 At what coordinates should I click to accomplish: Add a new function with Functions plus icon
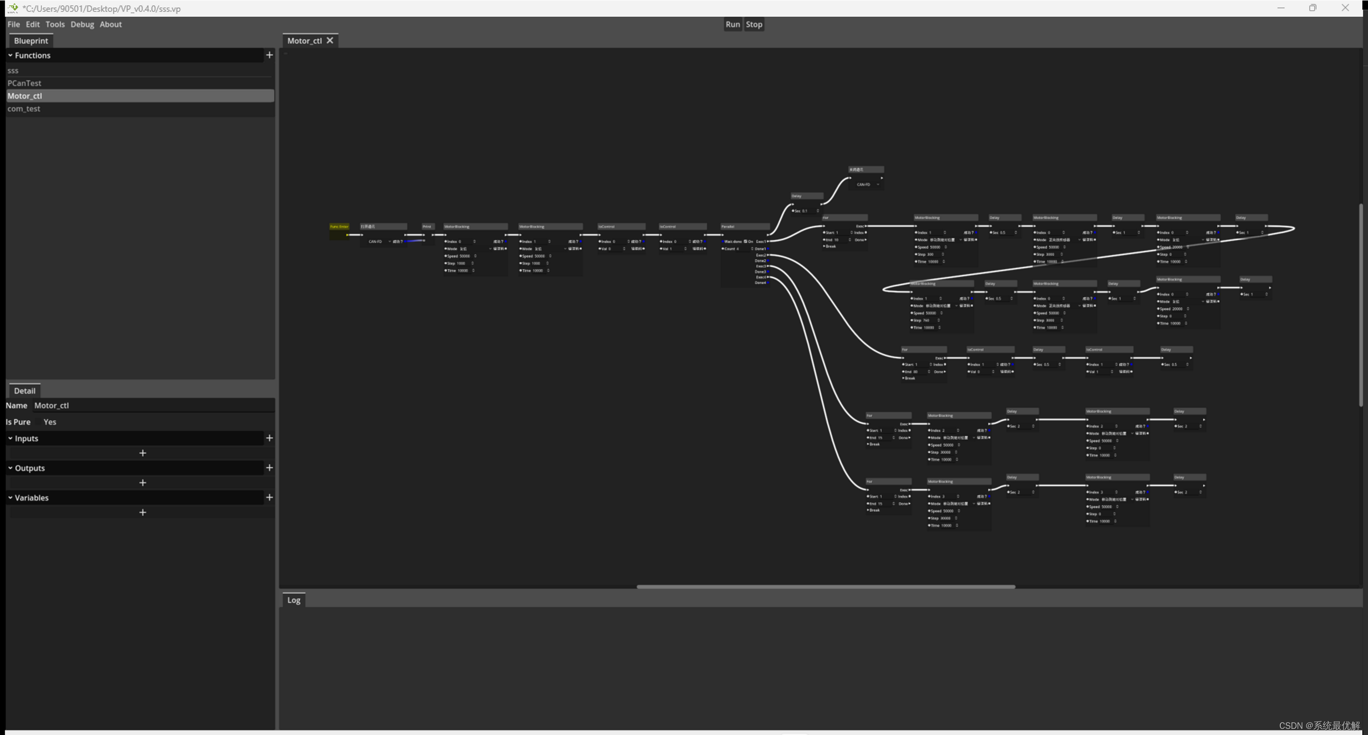[x=269, y=55]
